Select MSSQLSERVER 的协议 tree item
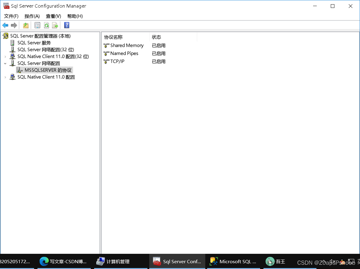 (x=48, y=70)
